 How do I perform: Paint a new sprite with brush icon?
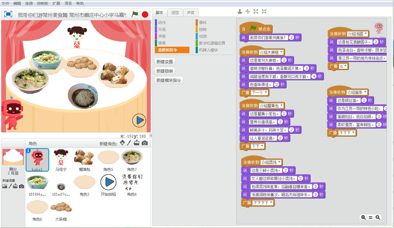[x=129, y=143]
